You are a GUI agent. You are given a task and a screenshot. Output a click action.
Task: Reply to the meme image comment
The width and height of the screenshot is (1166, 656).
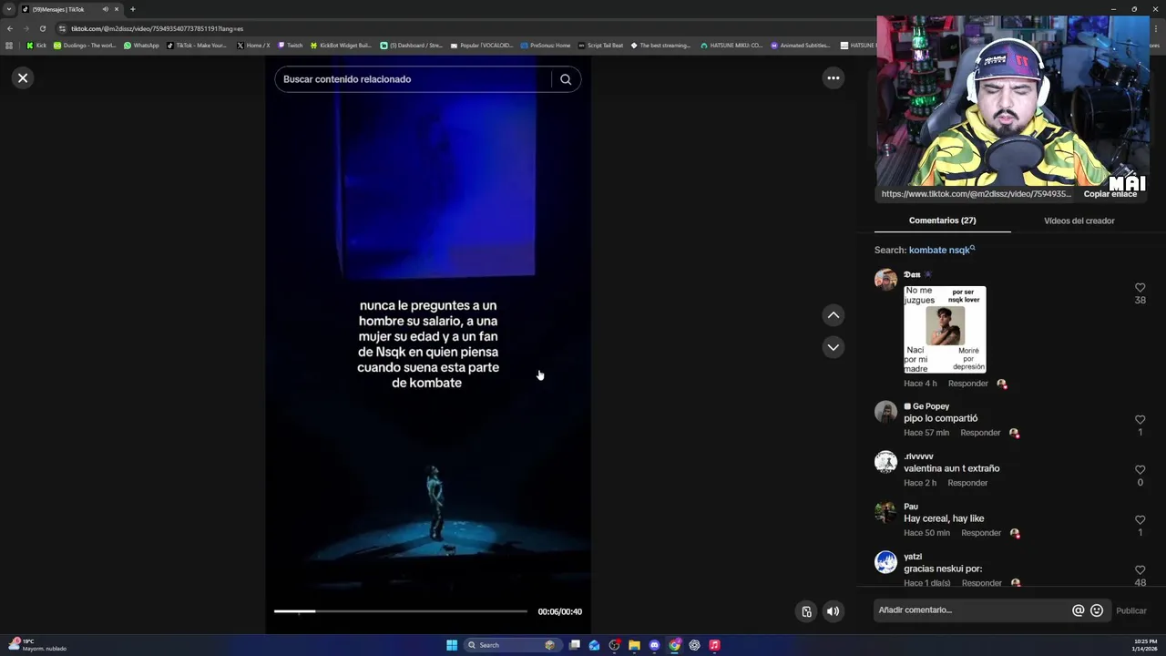[967, 384]
